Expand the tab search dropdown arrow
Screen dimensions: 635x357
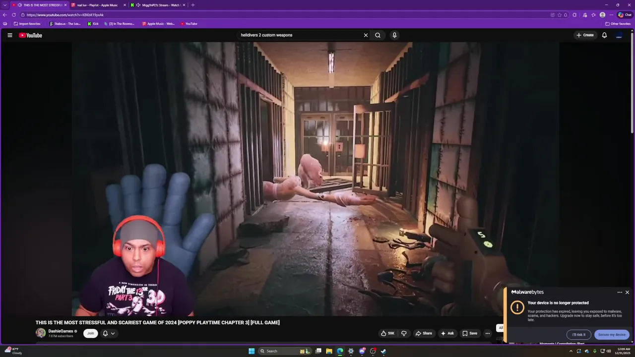4,5
